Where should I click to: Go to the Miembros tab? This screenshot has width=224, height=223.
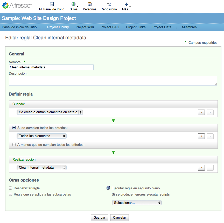pyautogui.click(x=189, y=27)
